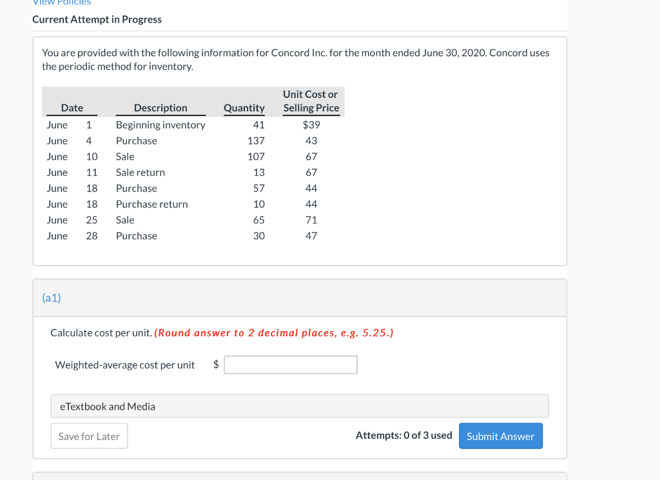The image size is (660, 480).
Task: Click the Current Attempt in Progress heading
Action: pos(97,19)
